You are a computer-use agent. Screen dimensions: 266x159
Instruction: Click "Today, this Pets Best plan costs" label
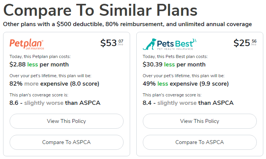point(175,56)
